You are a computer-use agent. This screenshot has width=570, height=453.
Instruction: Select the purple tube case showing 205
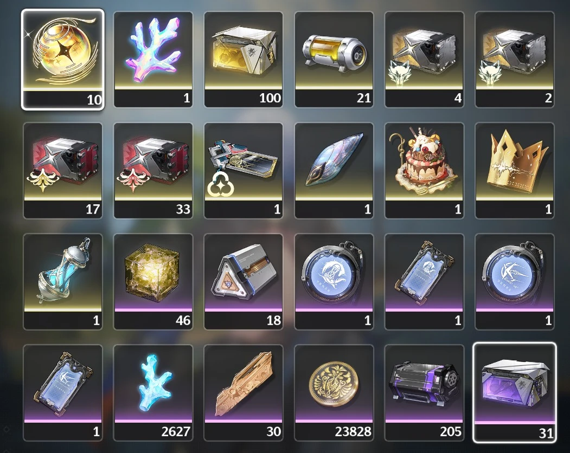pos(424,393)
